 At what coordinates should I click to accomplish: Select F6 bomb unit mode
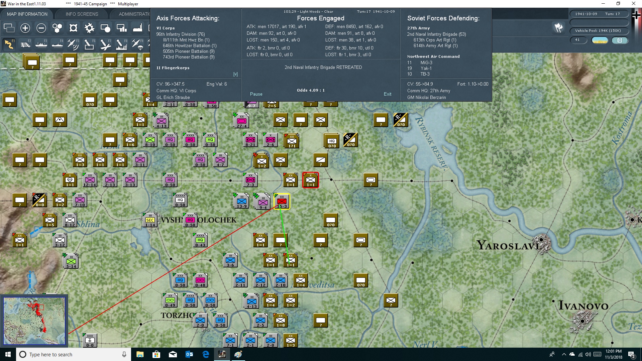pos(89,44)
